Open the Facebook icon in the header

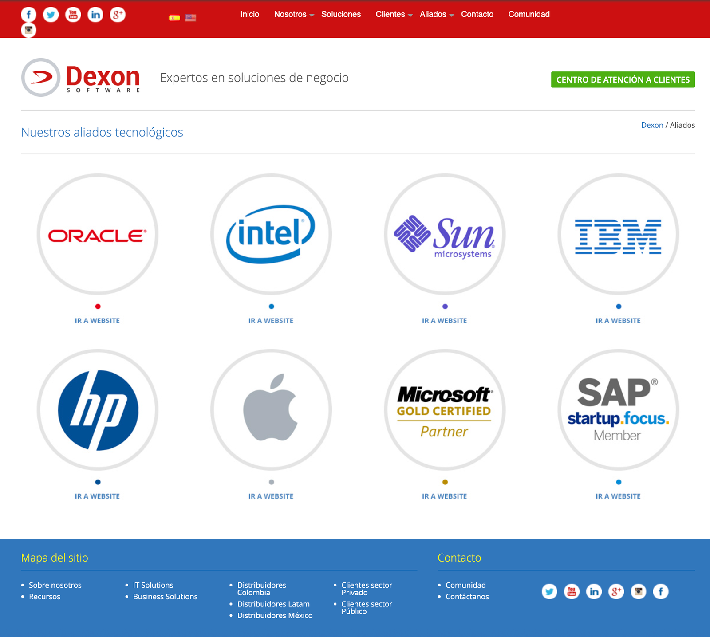click(29, 15)
